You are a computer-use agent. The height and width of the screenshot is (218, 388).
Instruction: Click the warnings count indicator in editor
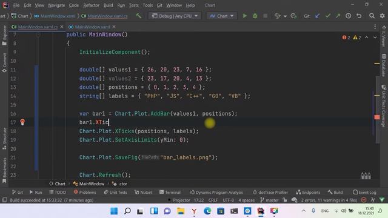pos(357,38)
